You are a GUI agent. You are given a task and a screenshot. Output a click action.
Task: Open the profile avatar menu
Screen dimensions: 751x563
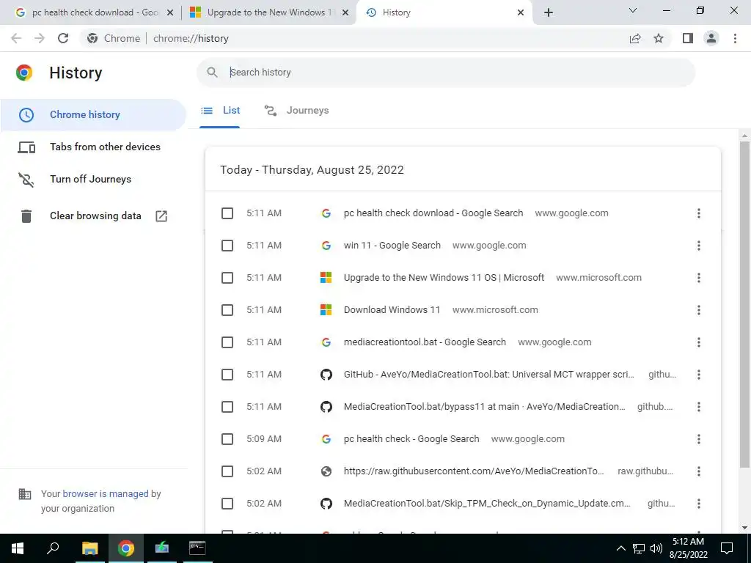tap(711, 38)
